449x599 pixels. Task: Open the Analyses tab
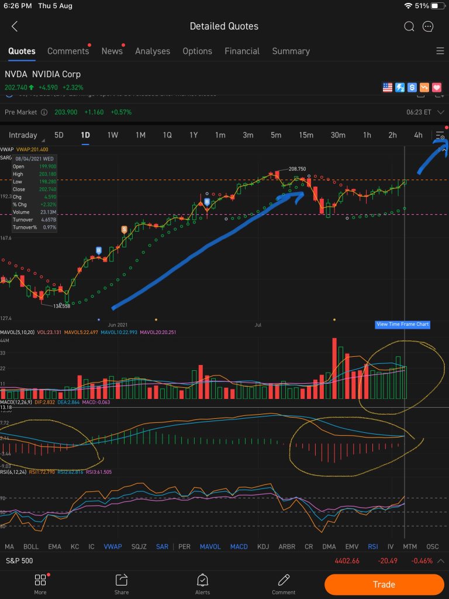pyautogui.click(x=153, y=51)
